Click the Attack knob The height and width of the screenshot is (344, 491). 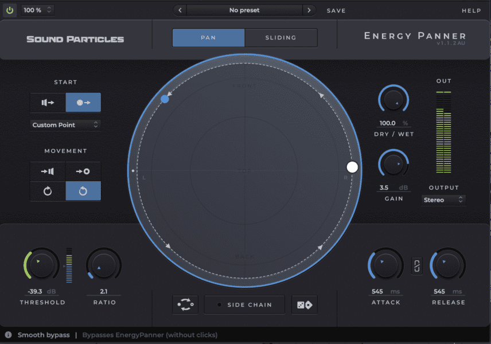pos(386,265)
